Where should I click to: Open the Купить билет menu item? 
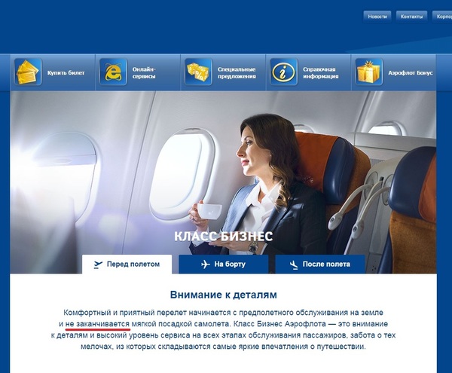coord(53,72)
